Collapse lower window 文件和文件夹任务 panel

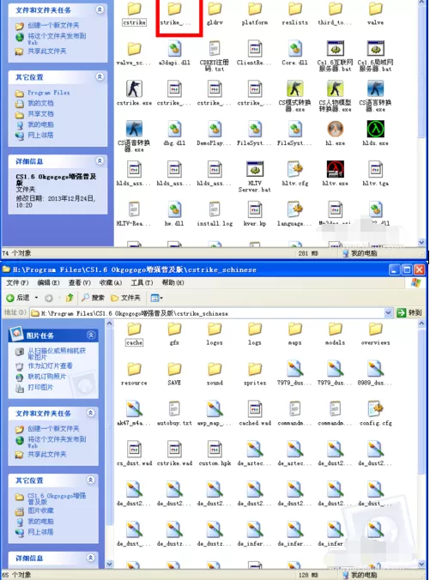(x=91, y=413)
